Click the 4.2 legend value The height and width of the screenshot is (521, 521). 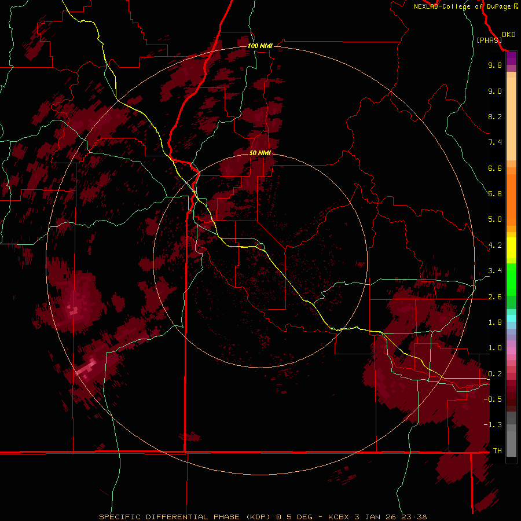(495, 245)
